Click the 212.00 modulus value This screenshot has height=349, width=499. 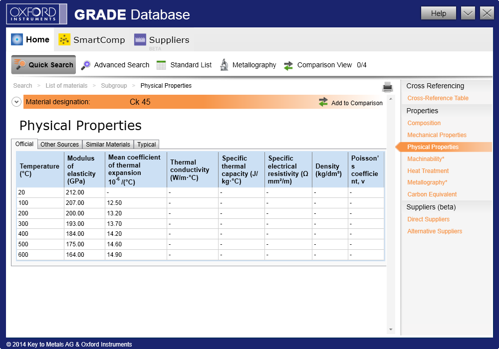[75, 192]
